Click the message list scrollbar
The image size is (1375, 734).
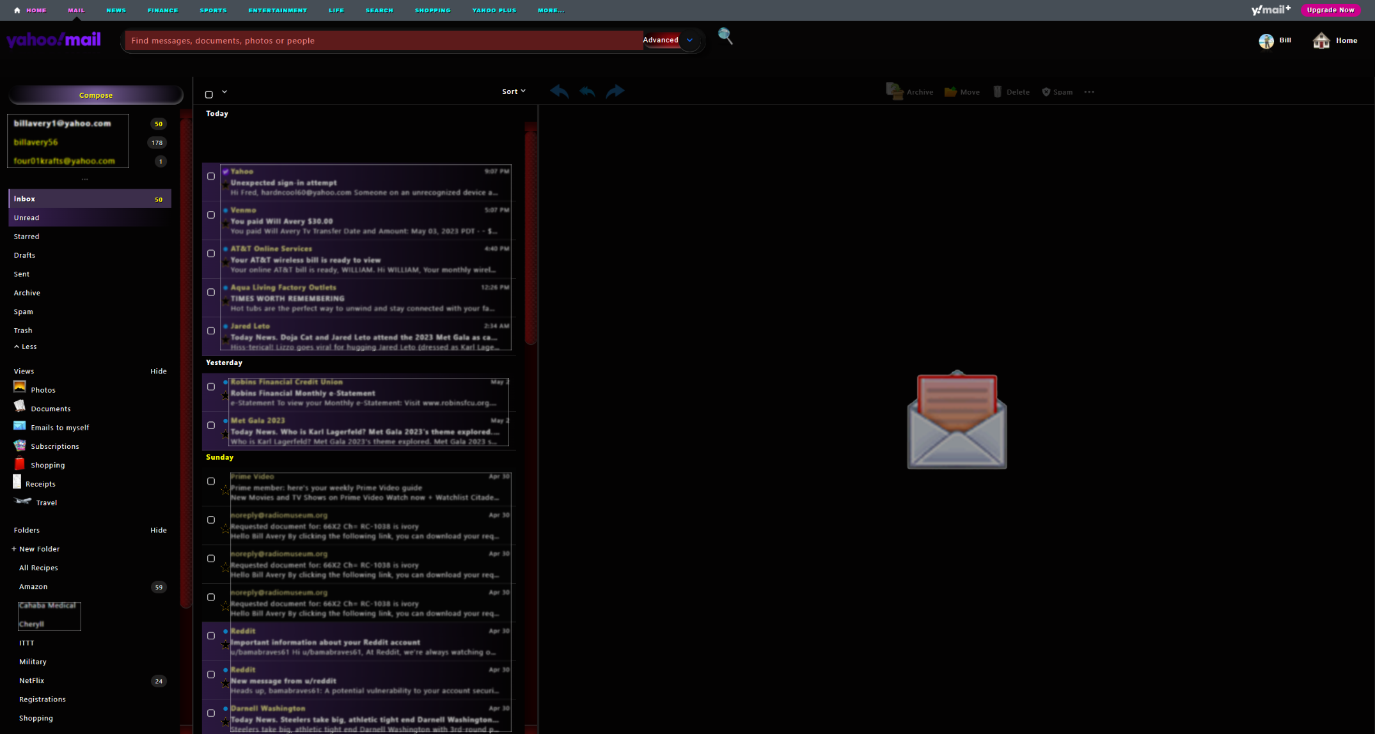point(530,237)
